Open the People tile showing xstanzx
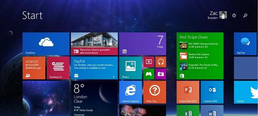The height and width of the screenshot is (116, 258). pyautogui.click(x=34, y=68)
